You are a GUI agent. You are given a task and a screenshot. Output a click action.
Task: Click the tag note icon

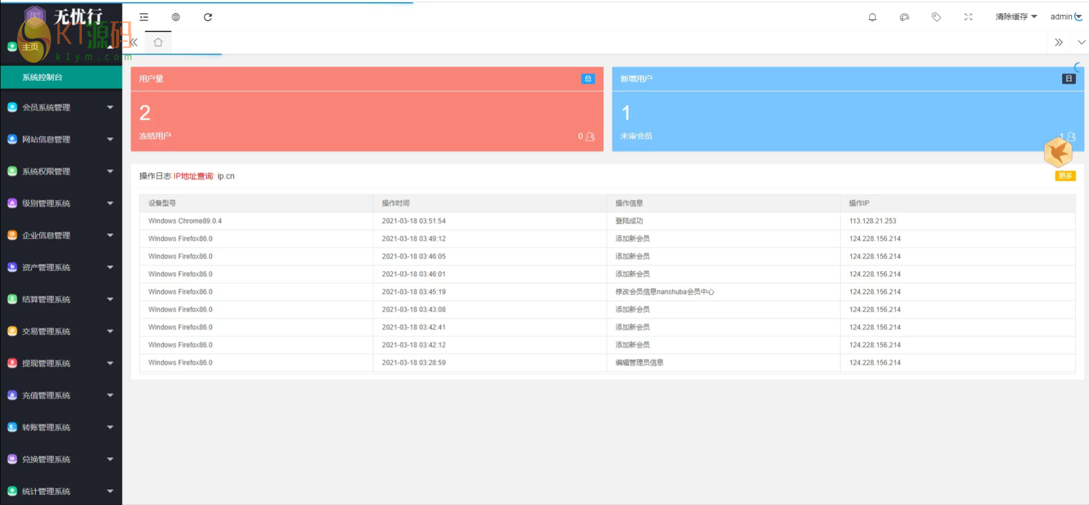pos(936,17)
